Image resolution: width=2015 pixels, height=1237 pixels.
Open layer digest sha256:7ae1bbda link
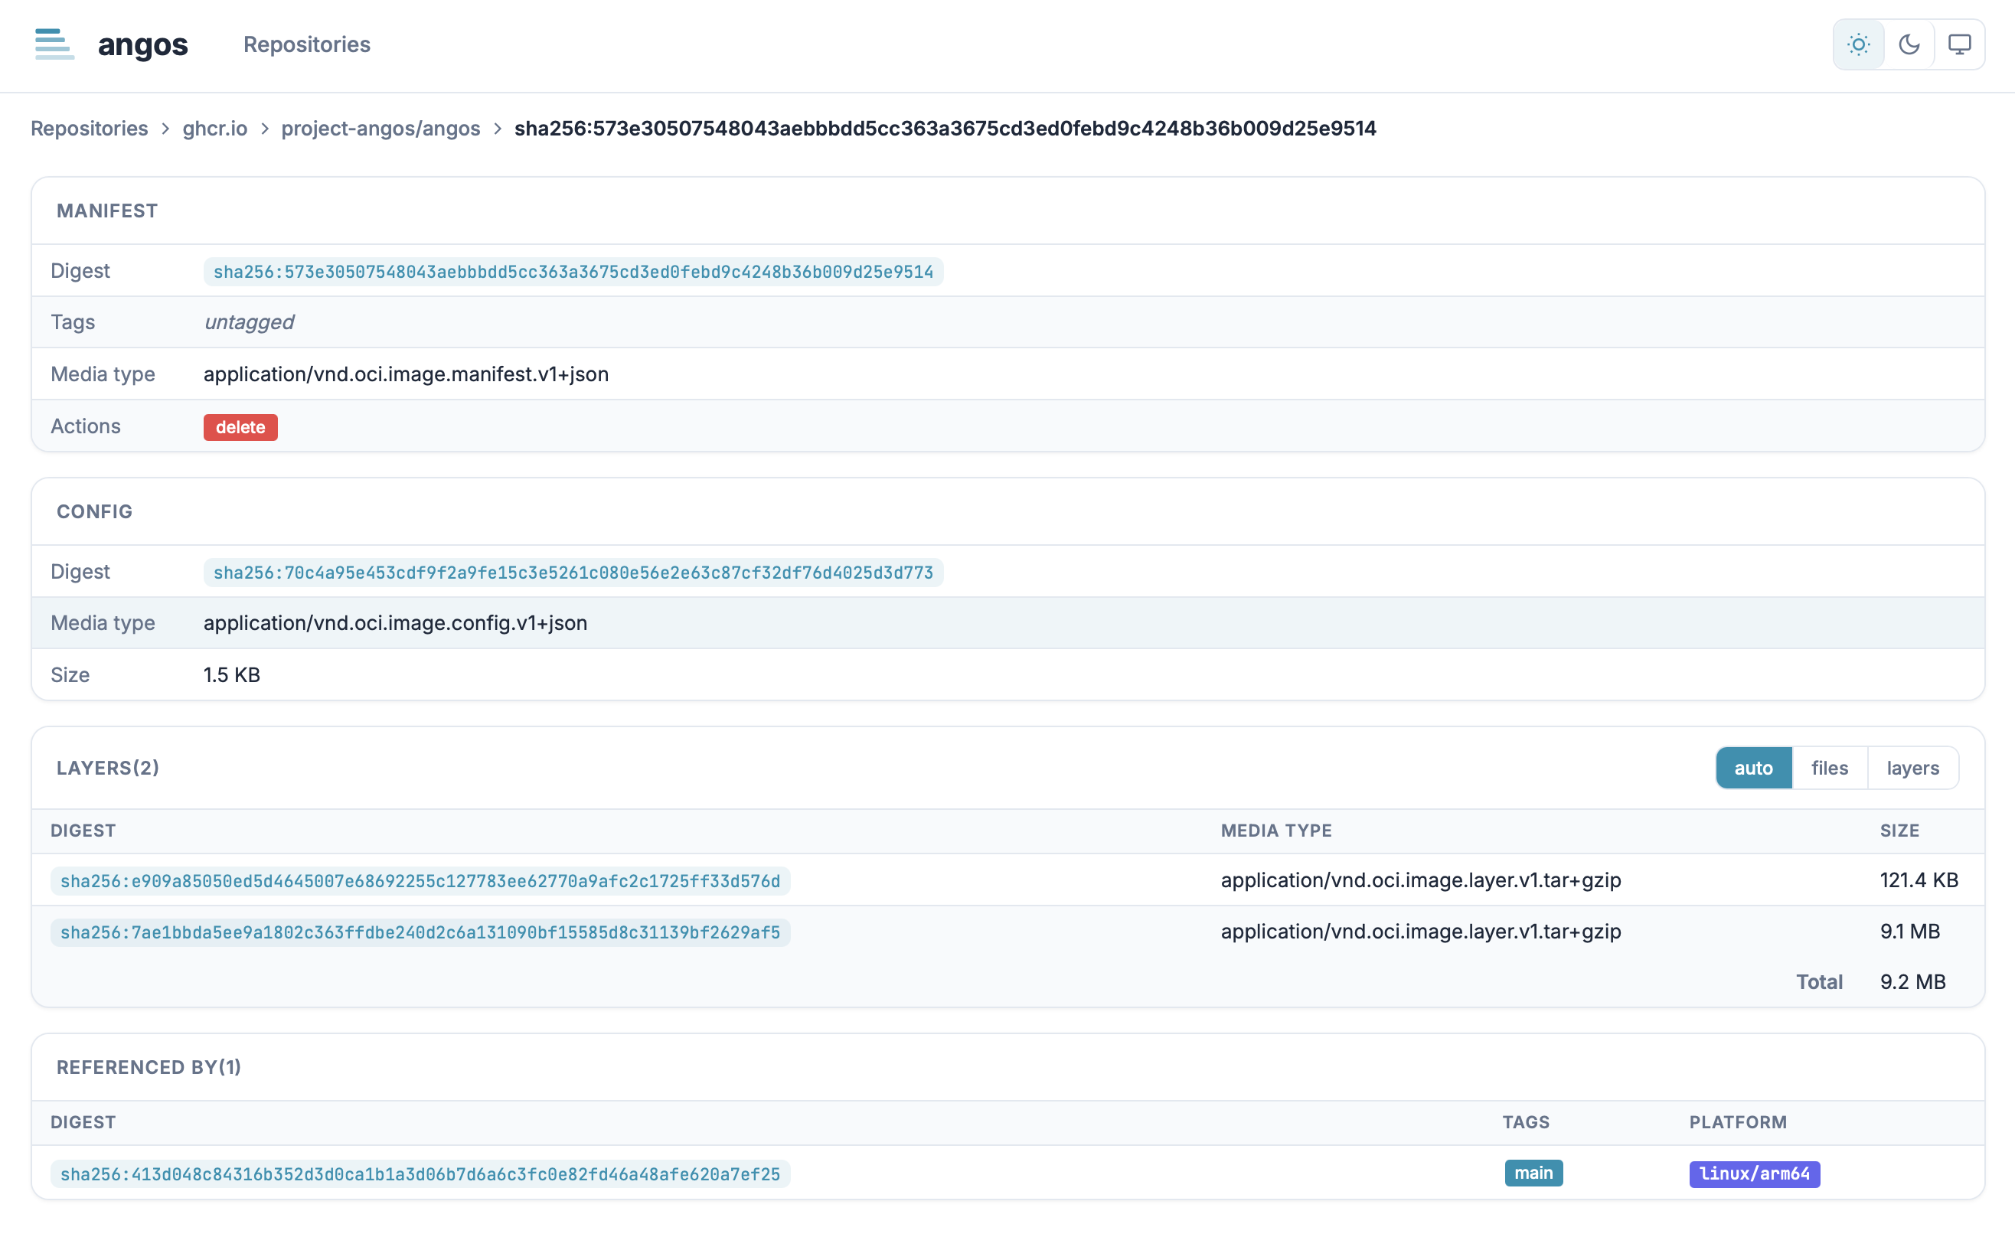click(420, 932)
